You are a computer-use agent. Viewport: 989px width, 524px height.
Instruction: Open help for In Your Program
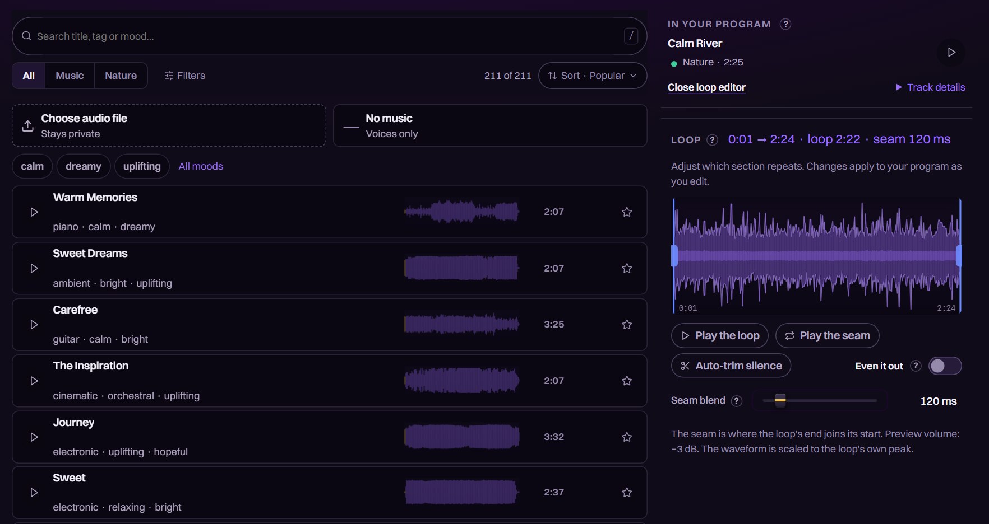(785, 24)
